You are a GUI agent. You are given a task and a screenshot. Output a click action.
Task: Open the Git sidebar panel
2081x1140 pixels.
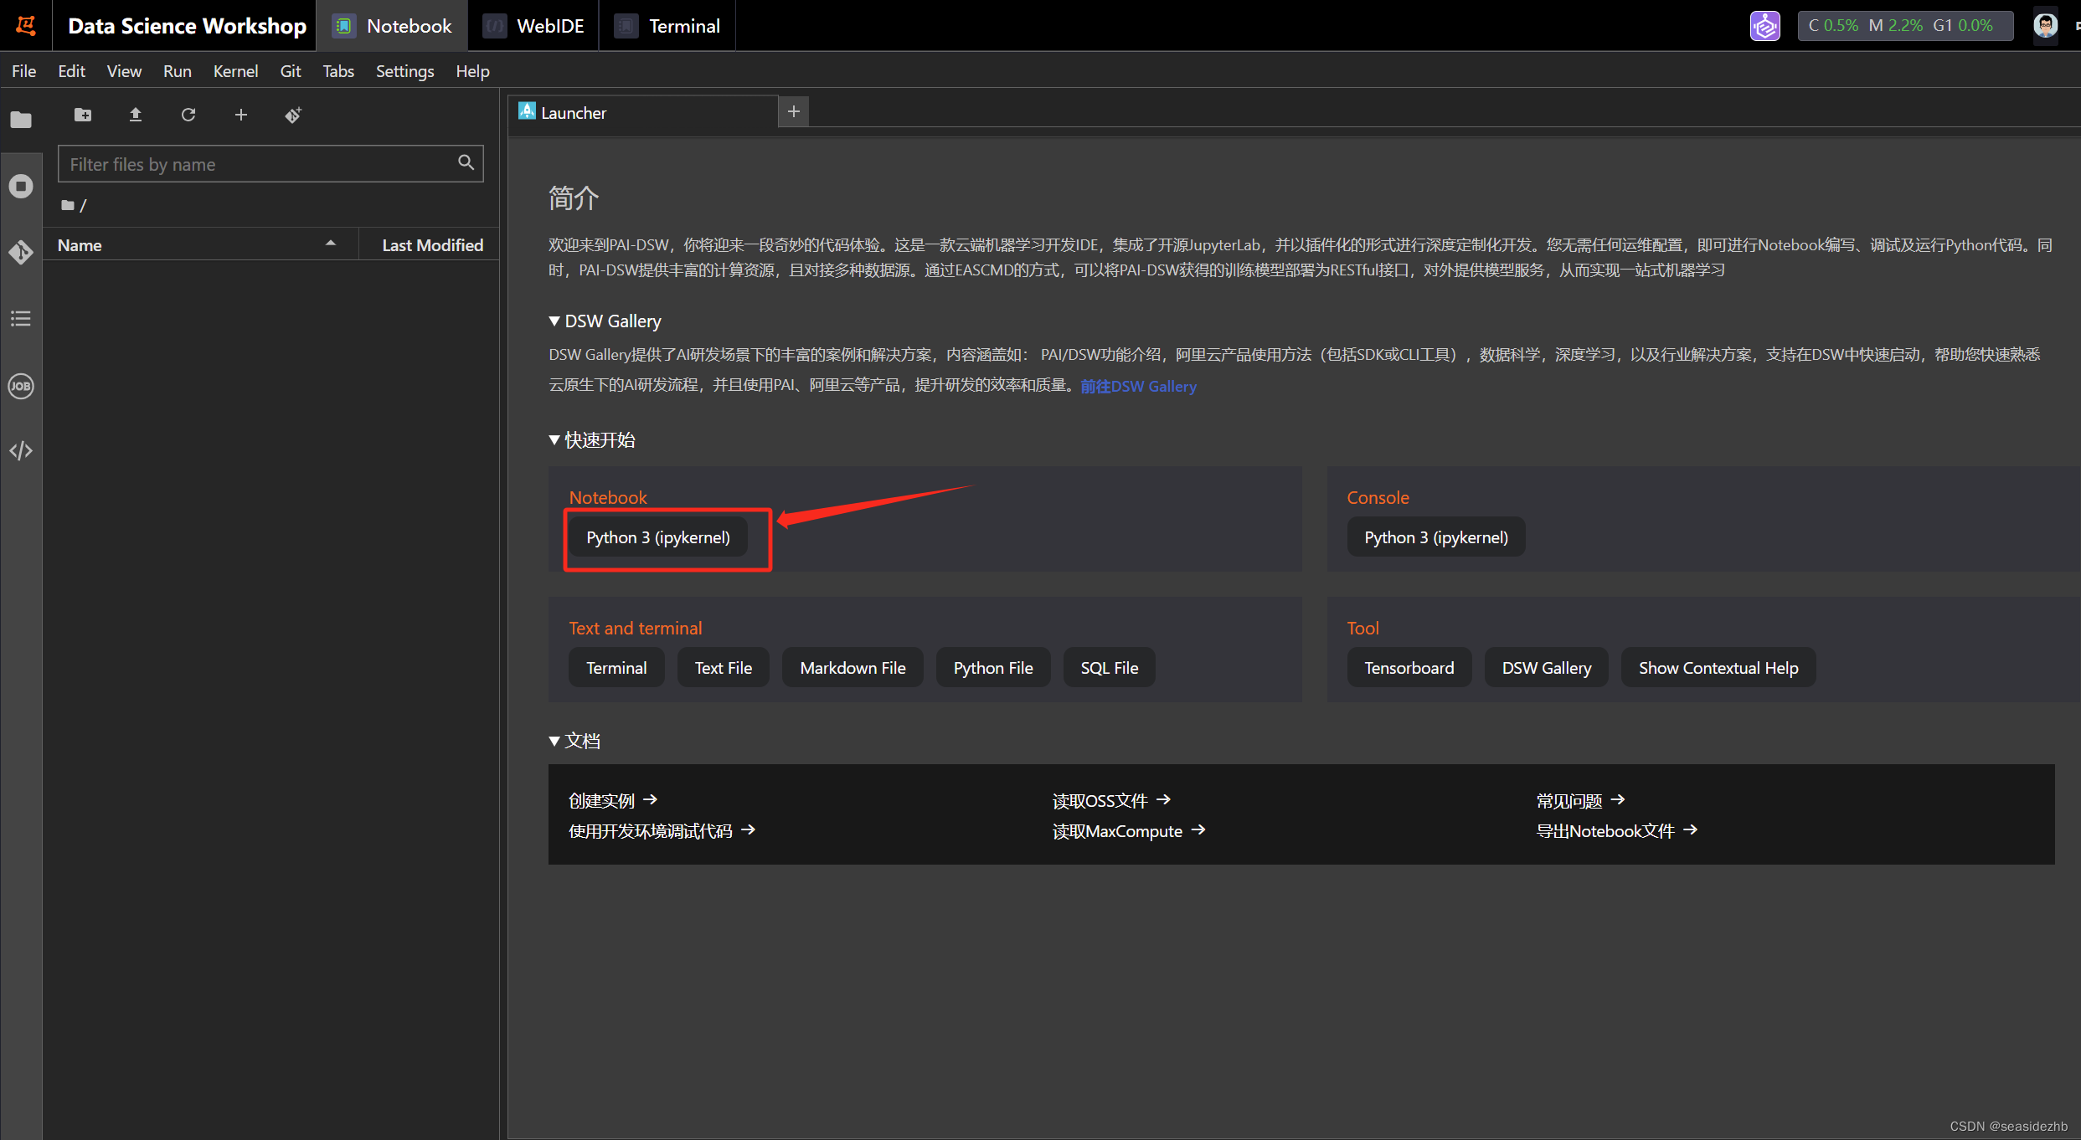21,252
